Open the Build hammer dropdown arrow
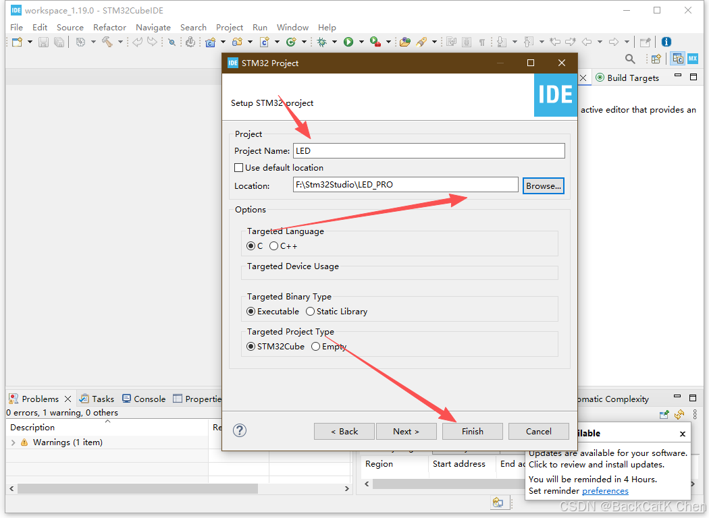 point(120,42)
